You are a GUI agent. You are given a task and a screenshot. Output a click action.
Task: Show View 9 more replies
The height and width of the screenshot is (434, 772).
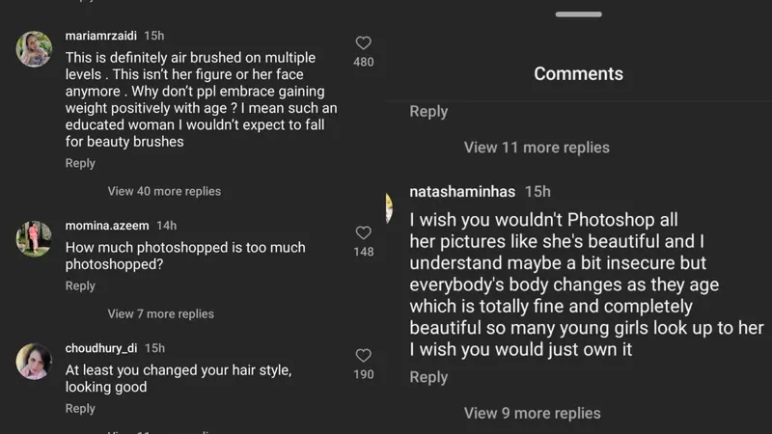point(532,413)
